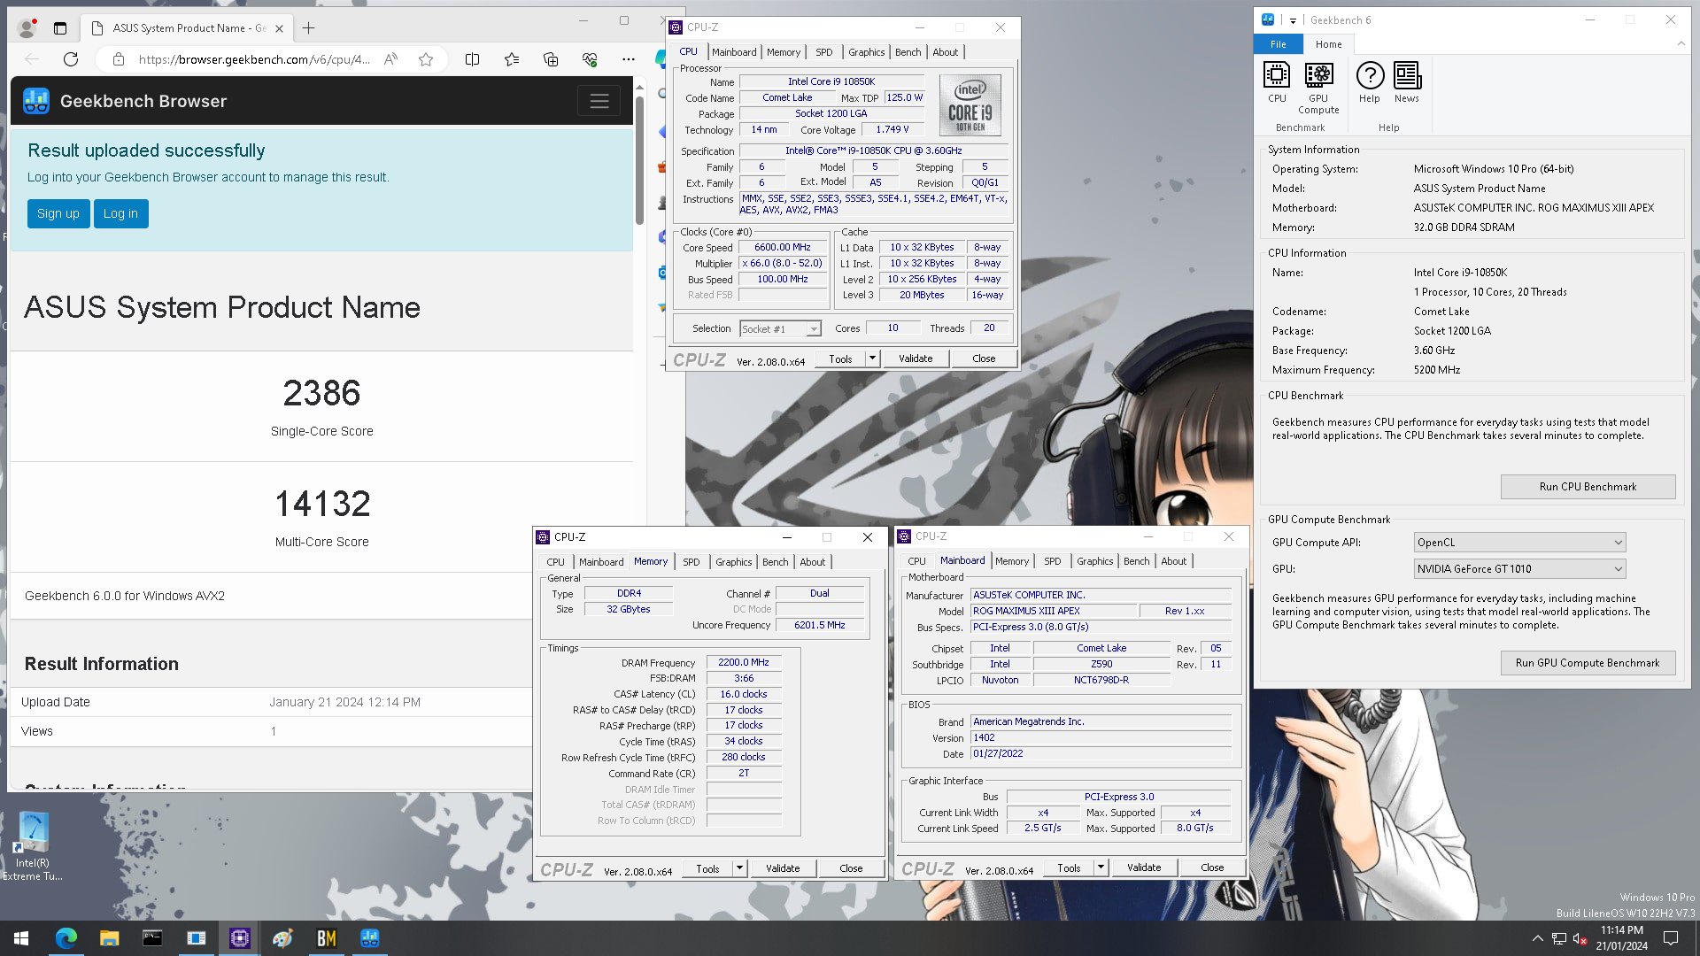Select the Home tab in Geekbench 6
This screenshot has height=956, width=1700.
pos(1328,44)
